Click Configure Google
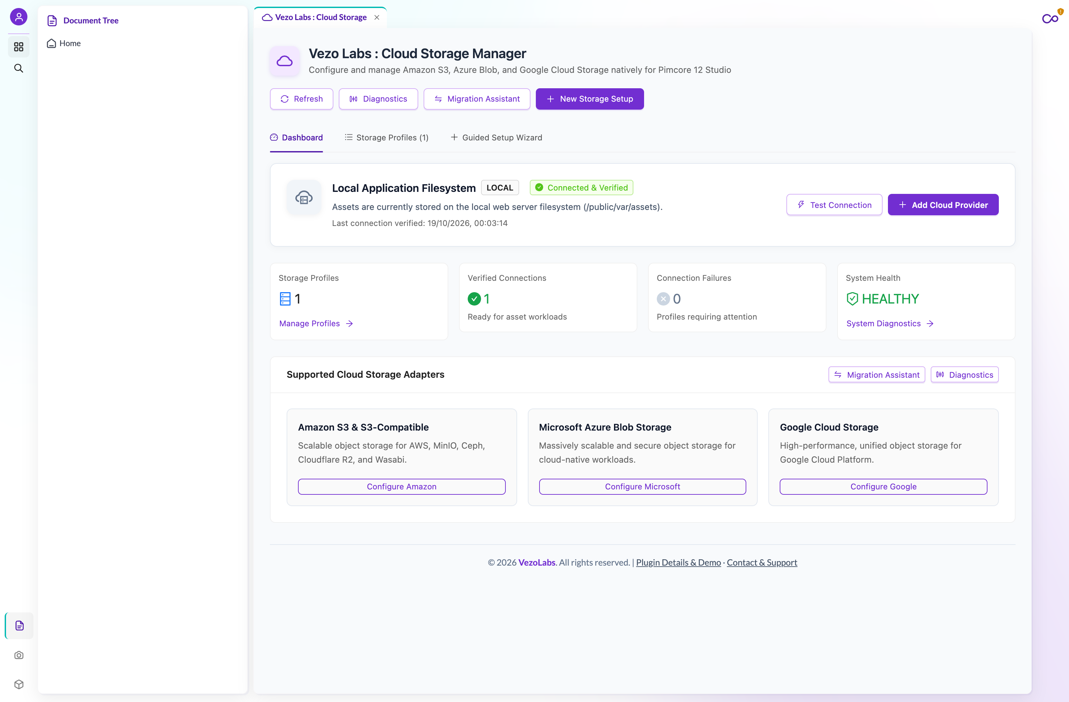Screen dimensions: 1069x702 tap(883, 487)
